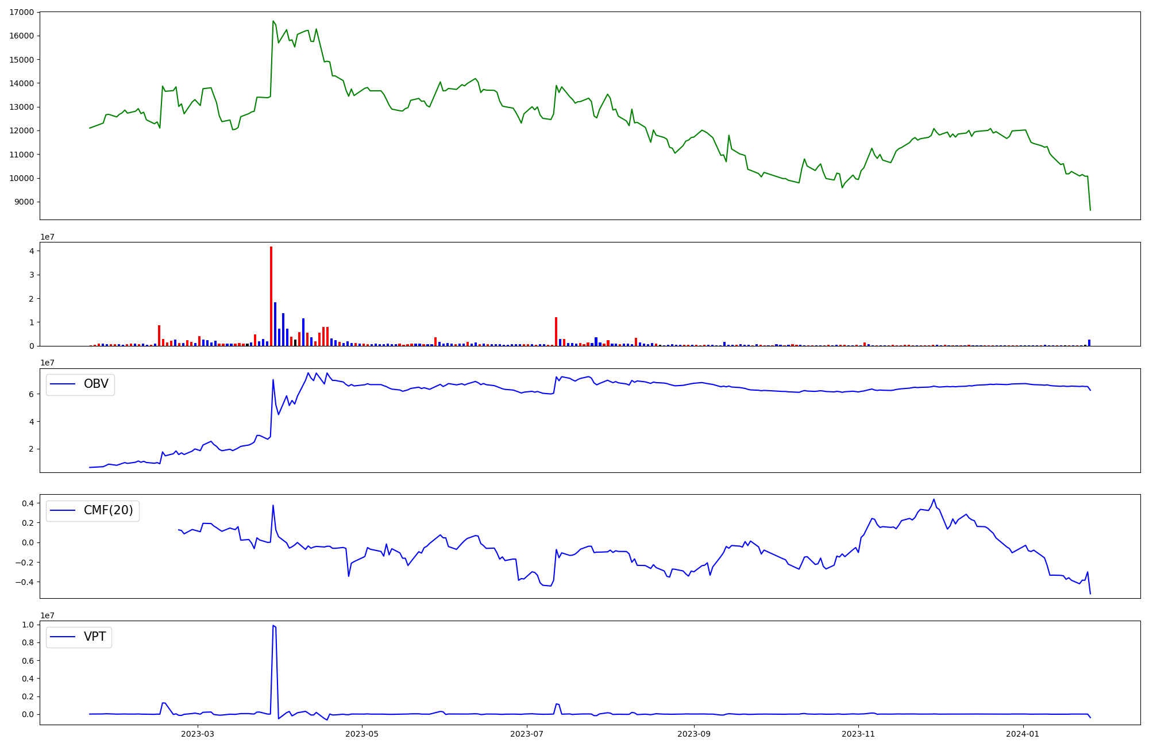1149x747 pixels.
Task: Click the OBV legend box
Action: (80, 384)
